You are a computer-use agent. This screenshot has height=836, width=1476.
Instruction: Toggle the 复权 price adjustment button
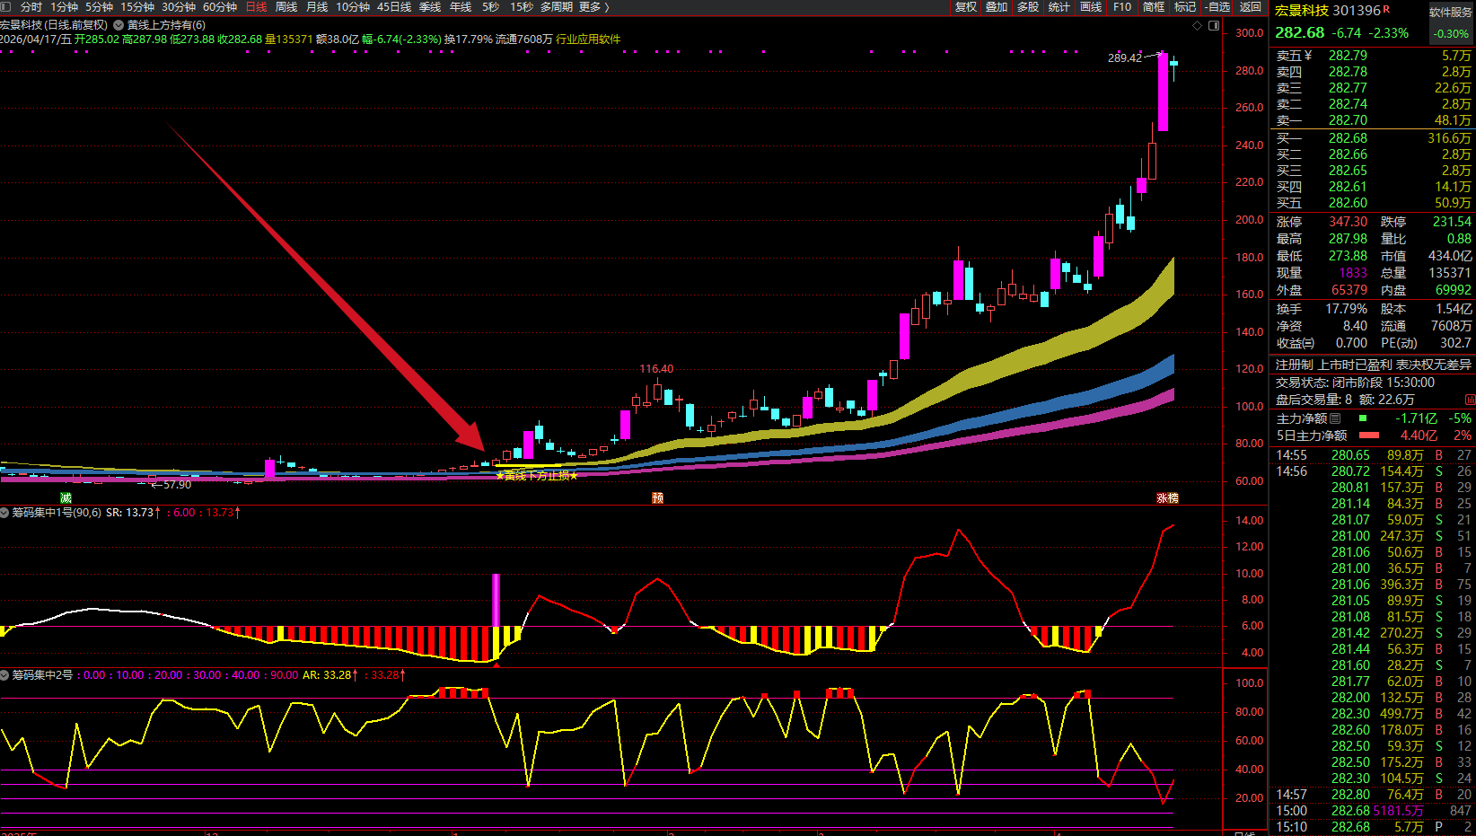(965, 6)
